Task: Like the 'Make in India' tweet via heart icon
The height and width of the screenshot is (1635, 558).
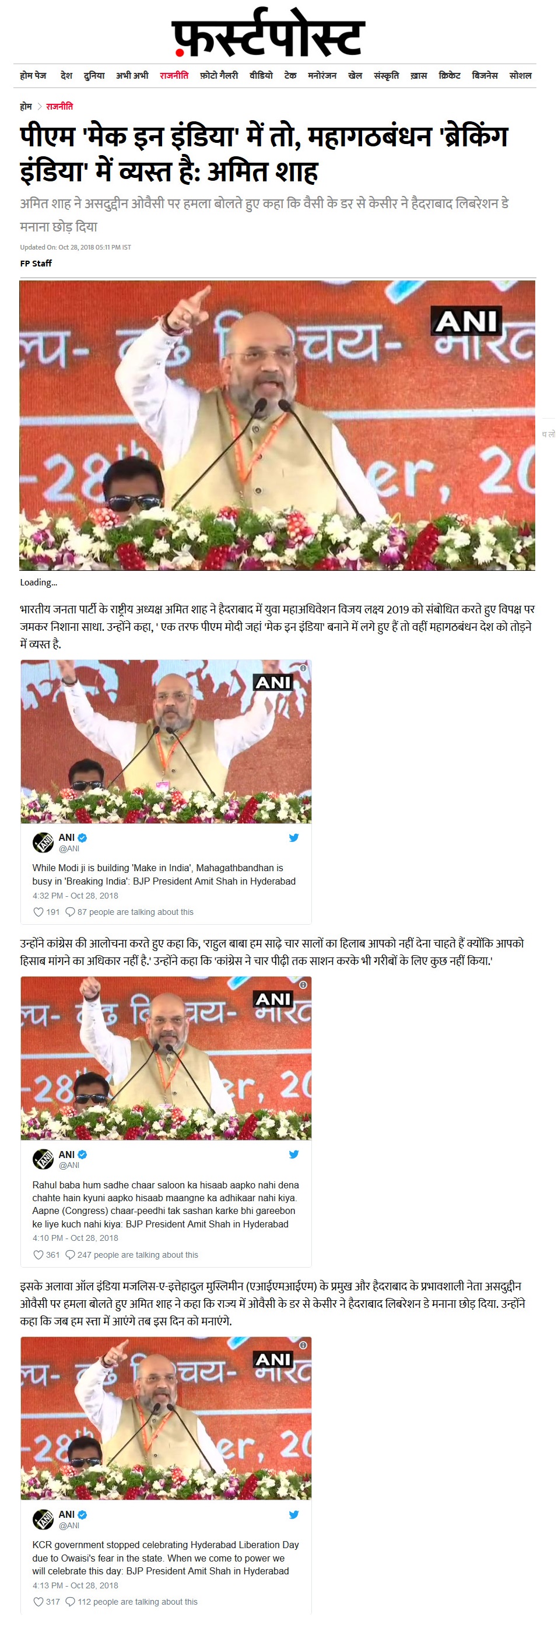Action: 38,912
